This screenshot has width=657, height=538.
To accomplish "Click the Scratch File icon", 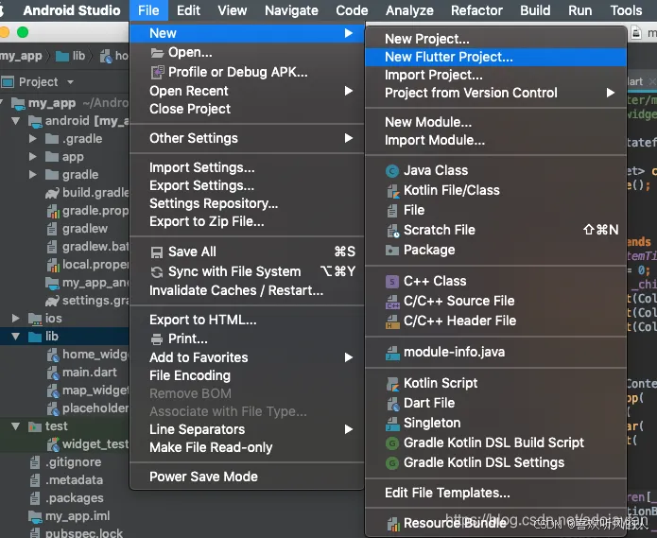I will [392, 231].
